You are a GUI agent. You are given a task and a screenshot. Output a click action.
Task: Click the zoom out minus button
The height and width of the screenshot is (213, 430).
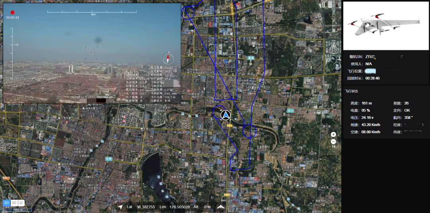333,142
